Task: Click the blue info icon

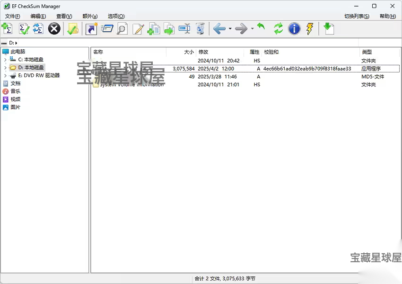Action: (294, 28)
